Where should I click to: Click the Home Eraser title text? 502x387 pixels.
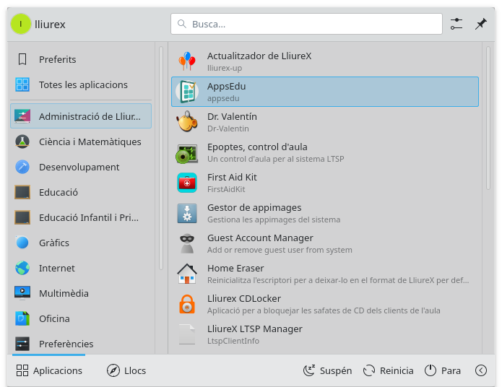[x=235, y=268]
